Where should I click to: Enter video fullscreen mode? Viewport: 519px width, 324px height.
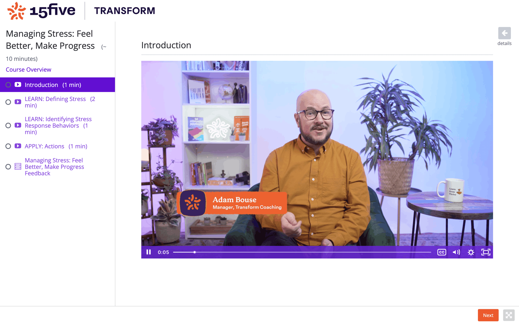pos(486,252)
